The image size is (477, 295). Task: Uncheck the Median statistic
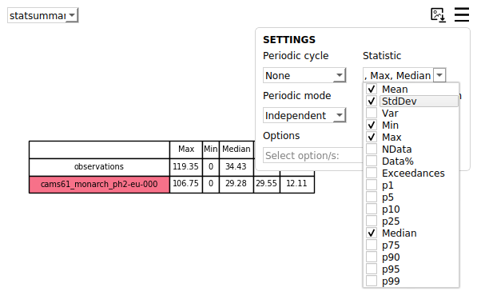(x=372, y=233)
